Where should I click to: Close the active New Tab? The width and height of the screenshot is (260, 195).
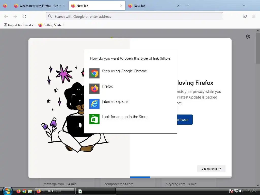(121, 6)
